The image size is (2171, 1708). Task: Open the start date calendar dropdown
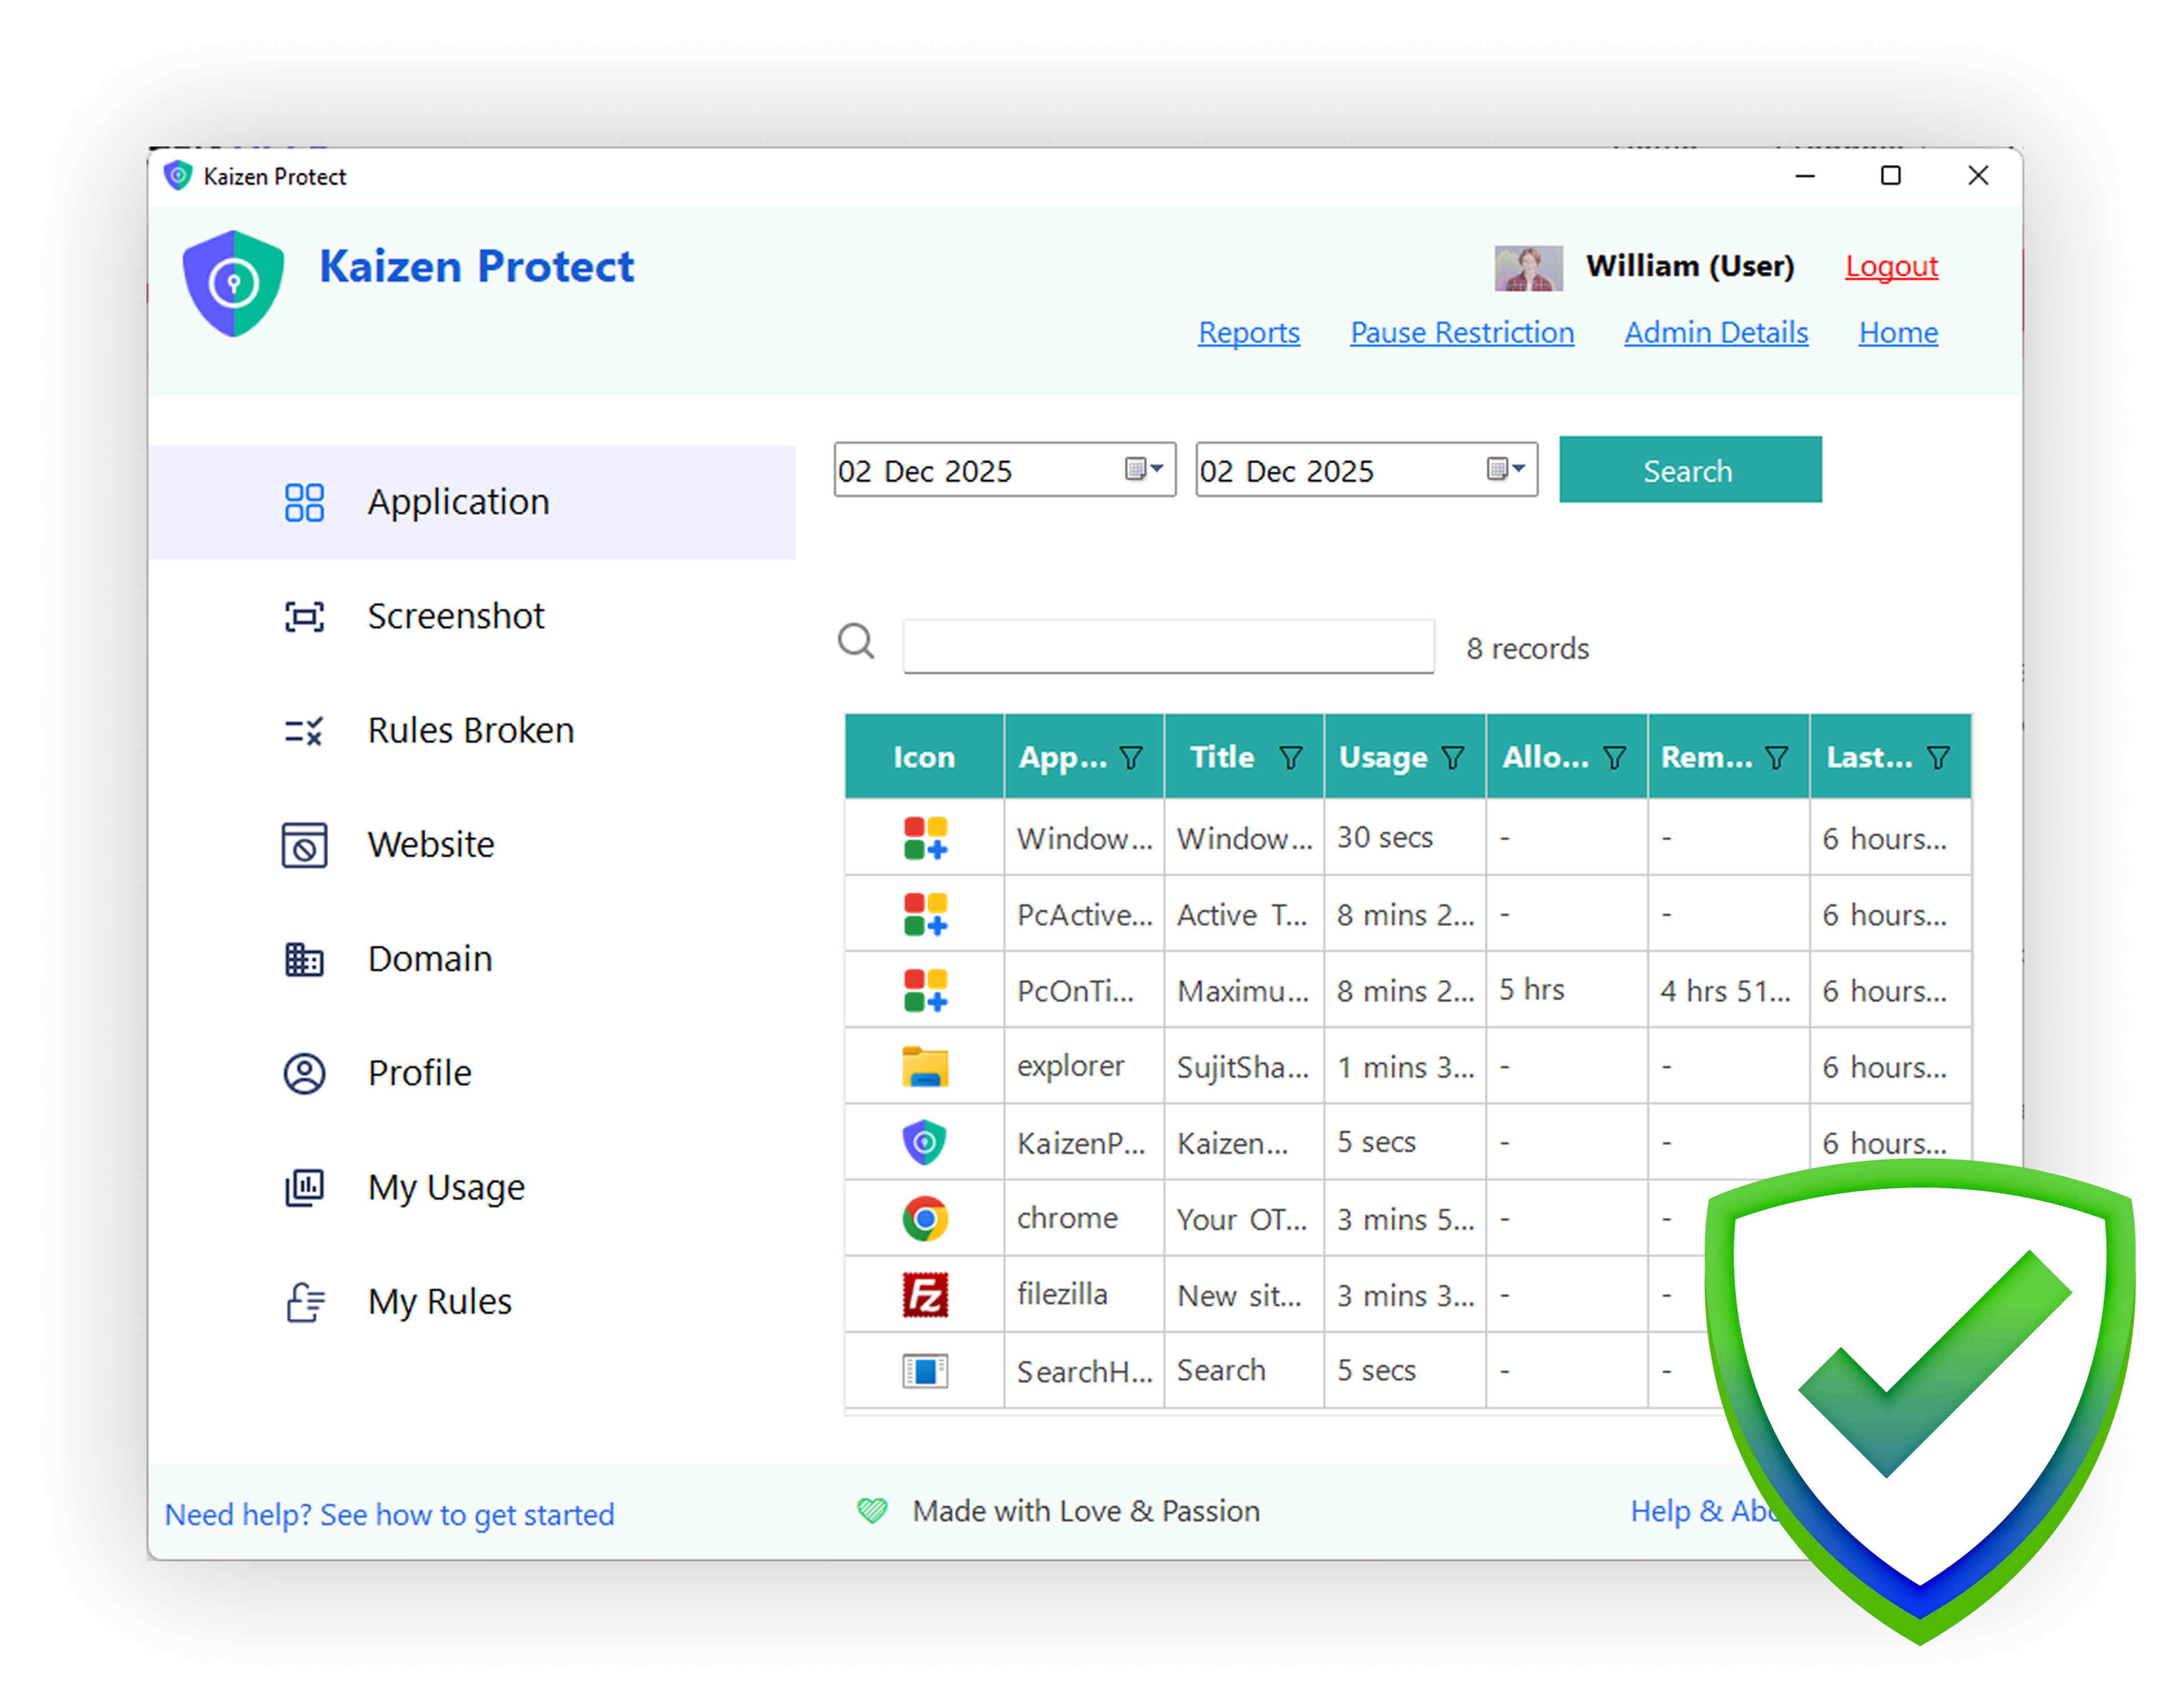point(1144,469)
